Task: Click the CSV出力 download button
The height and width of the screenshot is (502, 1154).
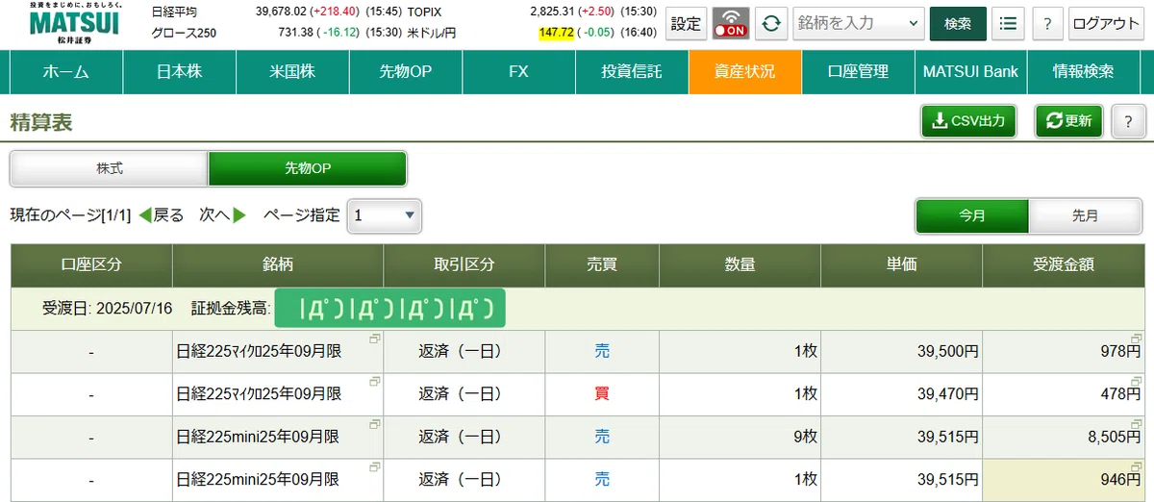Action: pos(968,121)
